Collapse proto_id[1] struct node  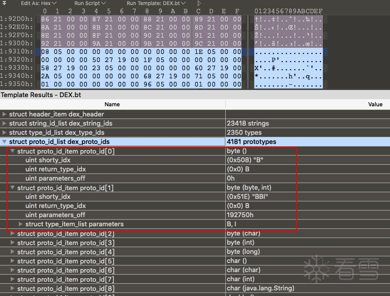[x=12, y=188]
